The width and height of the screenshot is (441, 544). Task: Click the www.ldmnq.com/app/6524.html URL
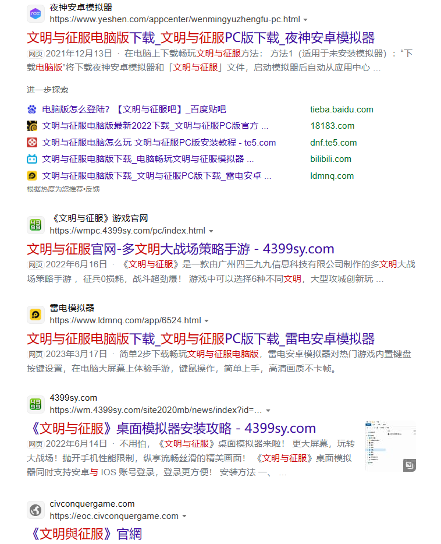(x=126, y=320)
